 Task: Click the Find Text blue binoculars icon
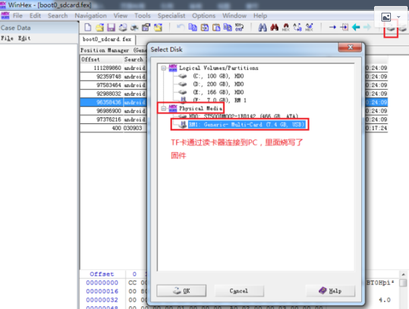tap(263, 27)
